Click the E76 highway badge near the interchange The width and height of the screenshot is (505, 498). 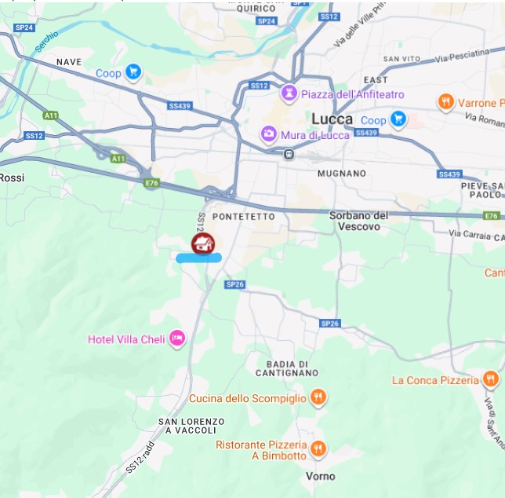point(151,183)
